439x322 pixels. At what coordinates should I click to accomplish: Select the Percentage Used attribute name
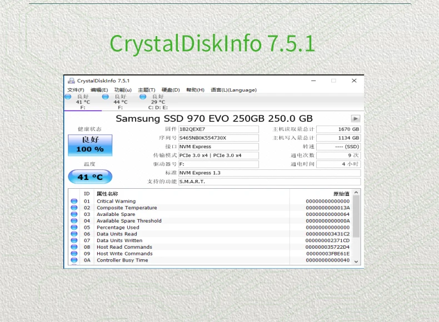[x=118, y=228]
